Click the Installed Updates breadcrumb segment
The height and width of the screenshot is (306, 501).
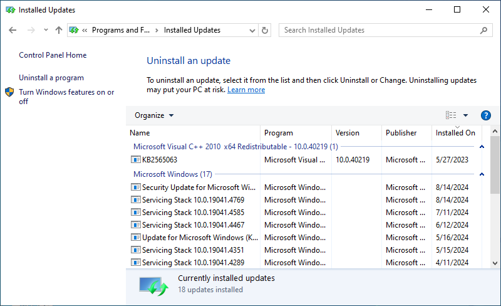192,30
